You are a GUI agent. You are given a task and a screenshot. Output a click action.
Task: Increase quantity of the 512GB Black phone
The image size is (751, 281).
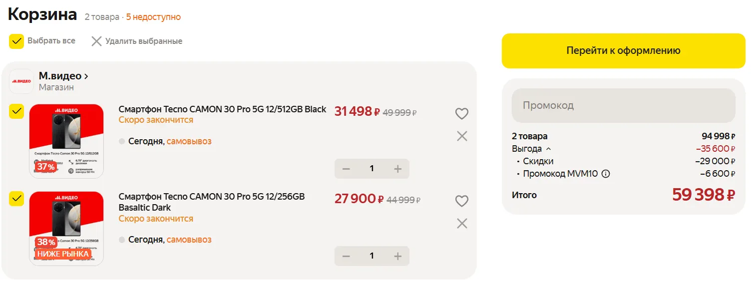coord(397,169)
